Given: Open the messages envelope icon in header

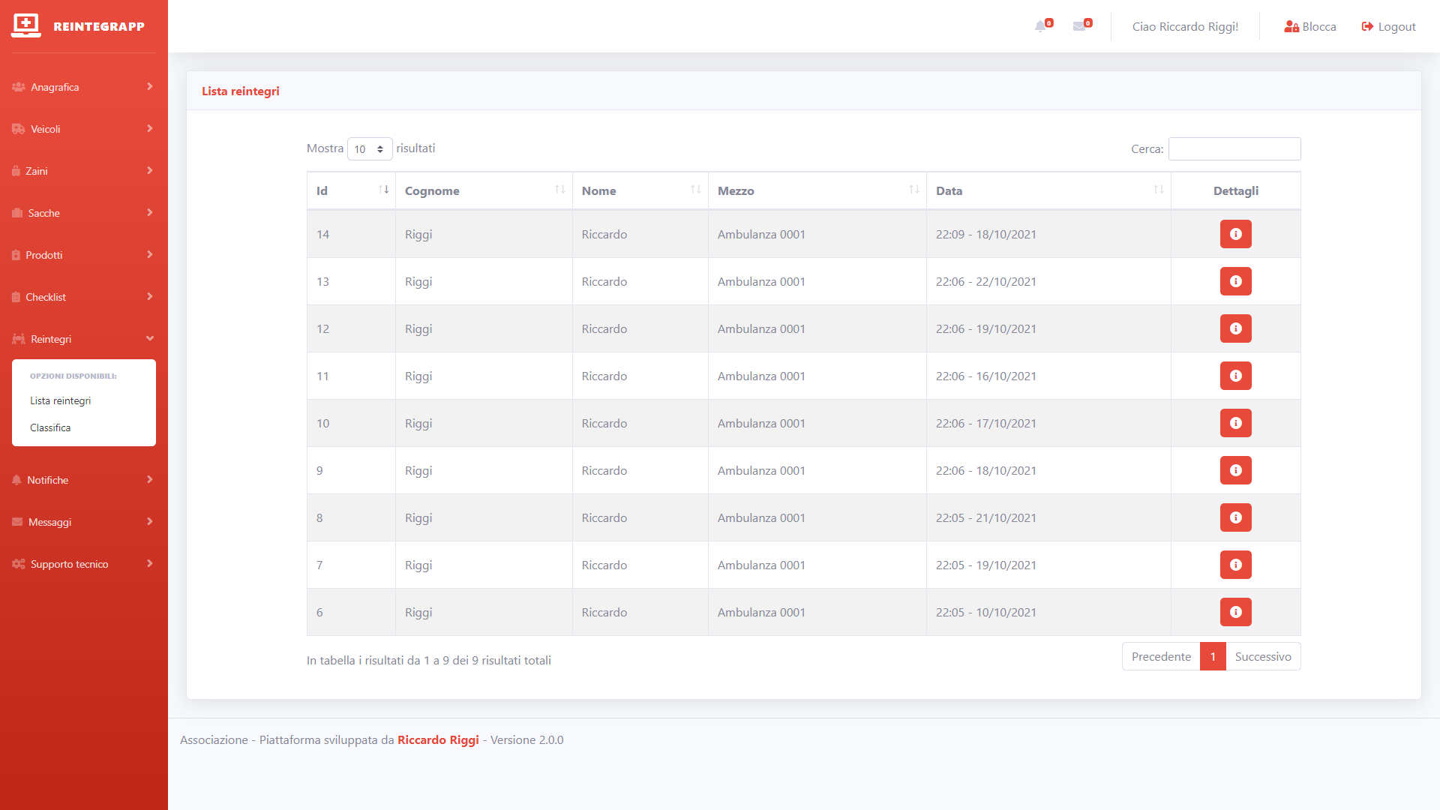Looking at the screenshot, I should pyautogui.click(x=1079, y=27).
